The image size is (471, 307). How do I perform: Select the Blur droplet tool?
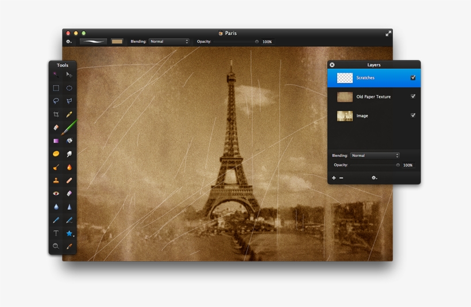point(56,207)
